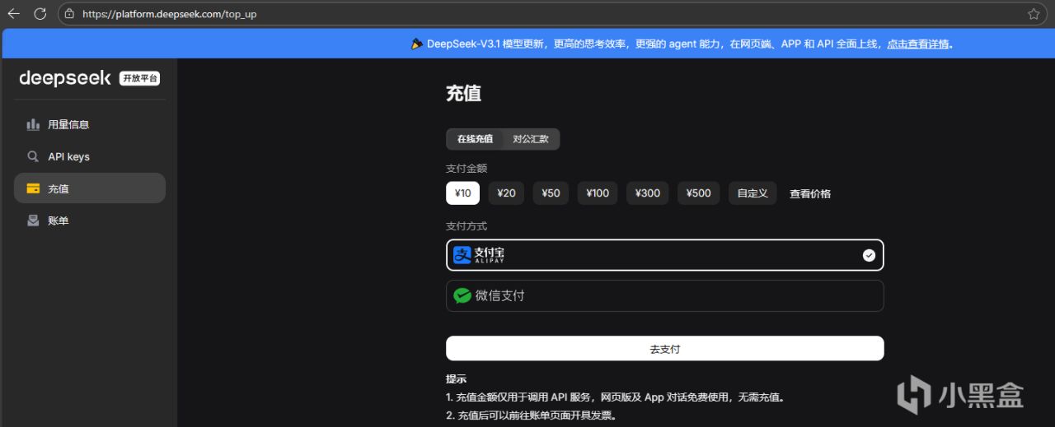Screen dimensions: 1055x427
Task: Reload the page with refresh icon
Action: tap(40, 13)
